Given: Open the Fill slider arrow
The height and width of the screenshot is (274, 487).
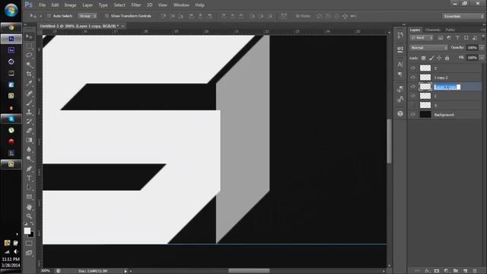Looking at the screenshot, I should (482, 58).
